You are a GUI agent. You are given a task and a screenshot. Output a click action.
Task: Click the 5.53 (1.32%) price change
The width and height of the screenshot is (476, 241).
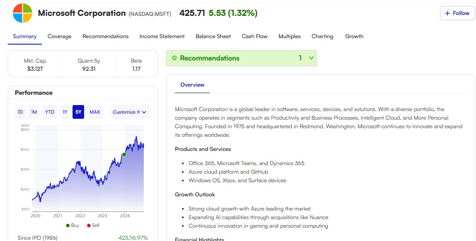pos(233,13)
